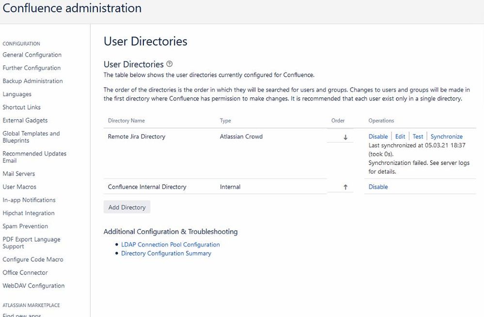Click the Synchronization failed message

(x=419, y=167)
